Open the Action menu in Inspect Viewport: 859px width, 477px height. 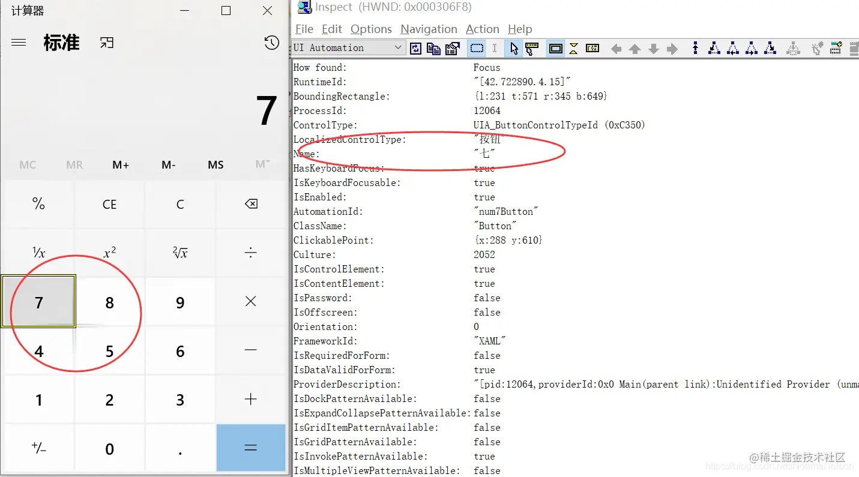482,29
